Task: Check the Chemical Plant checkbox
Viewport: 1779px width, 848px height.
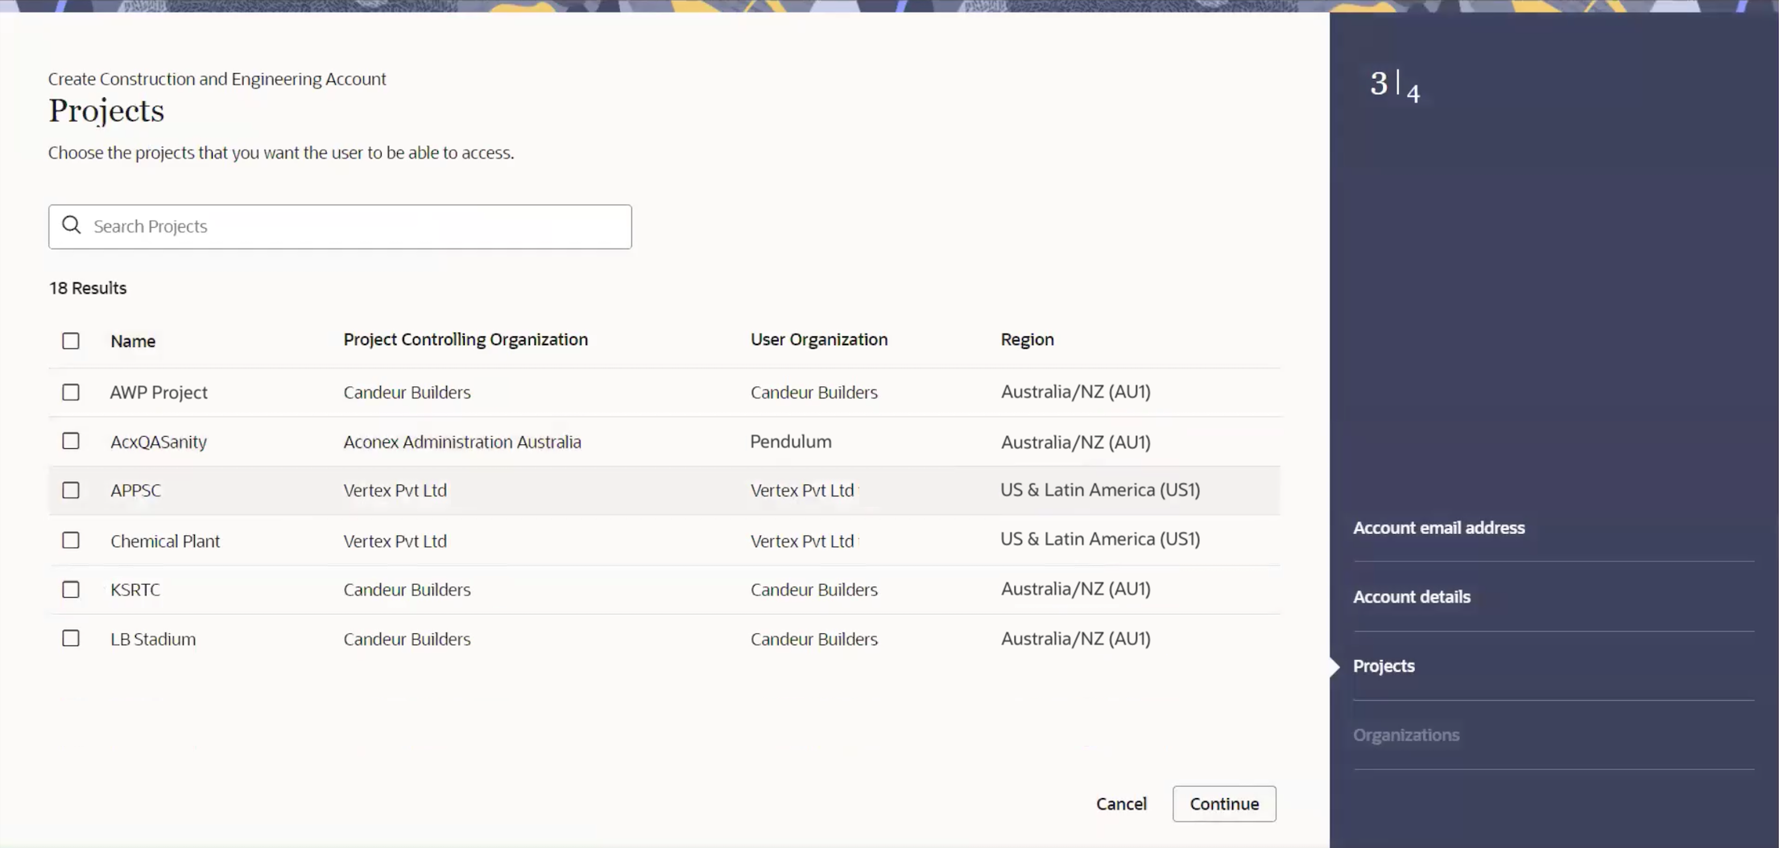Action: [71, 540]
